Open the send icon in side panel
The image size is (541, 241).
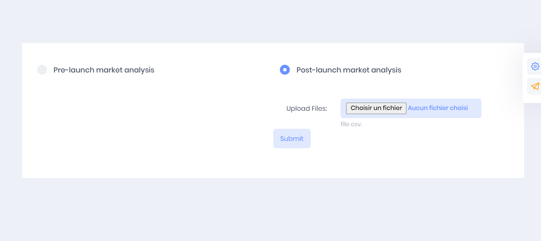535,86
